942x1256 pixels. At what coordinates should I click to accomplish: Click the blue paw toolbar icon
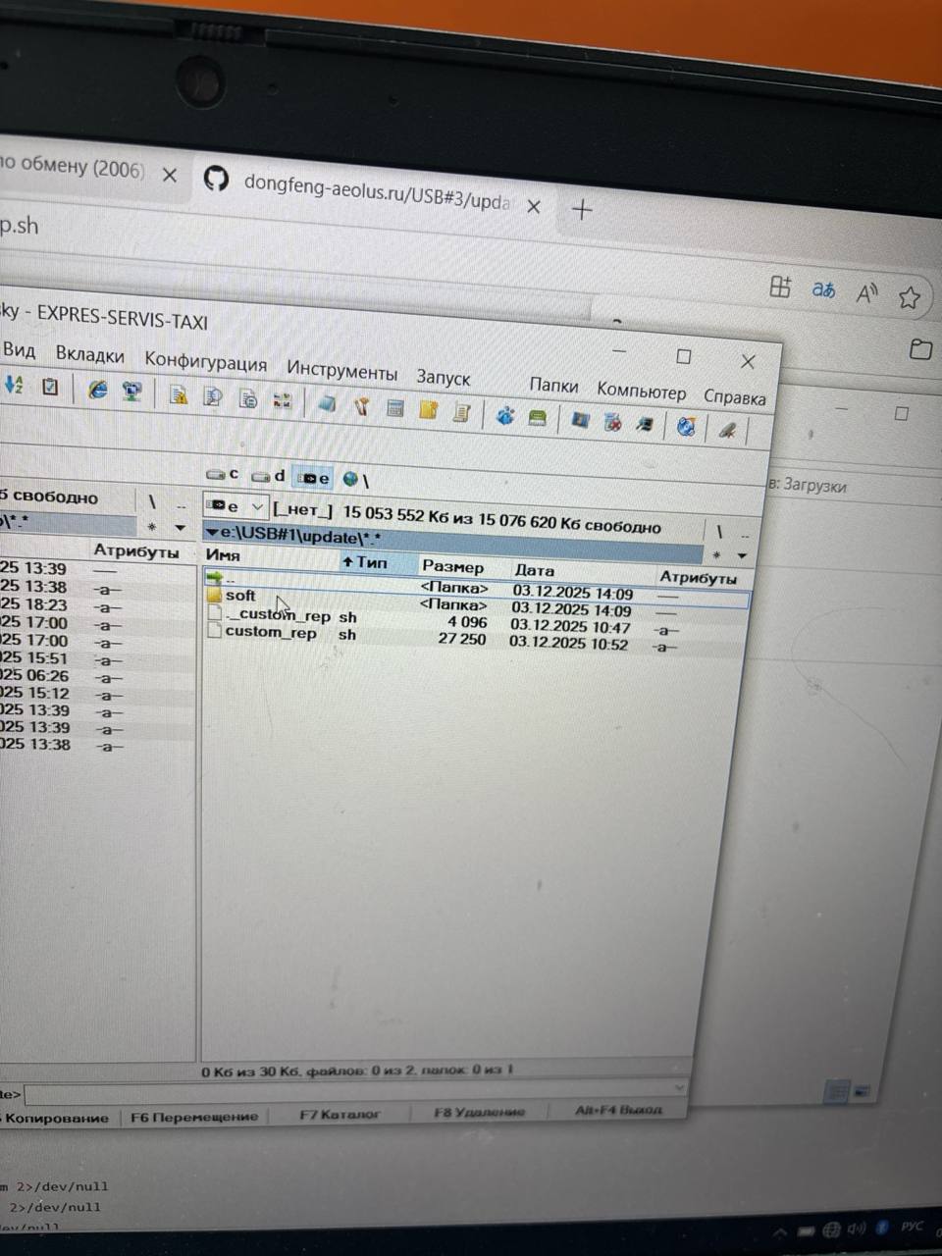pyautogui.click(x=505, y=415)
